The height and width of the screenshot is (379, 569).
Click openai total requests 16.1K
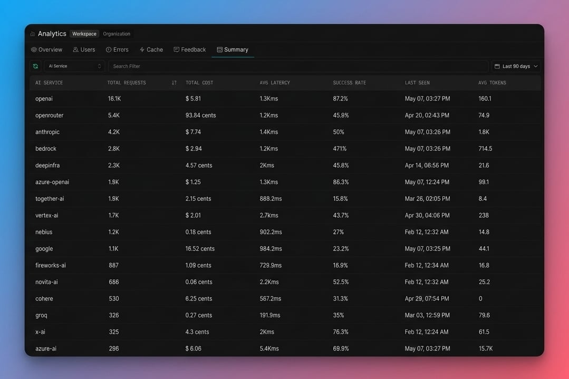(x=114, y=99)
